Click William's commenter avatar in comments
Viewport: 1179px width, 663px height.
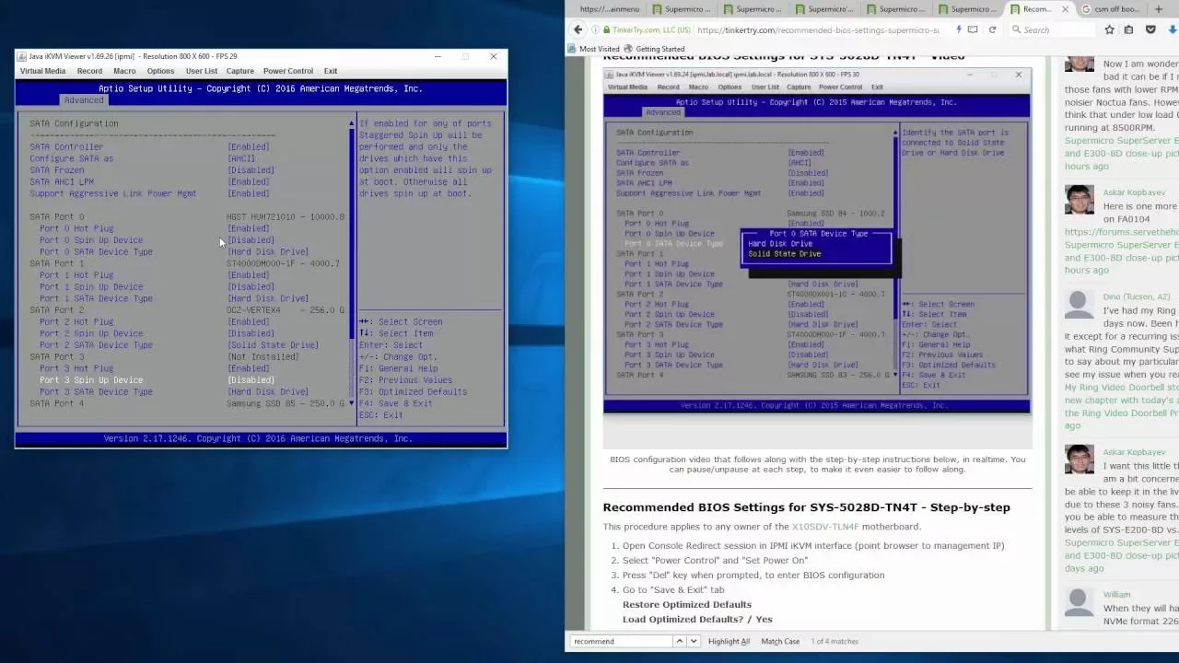(1080, 603)
